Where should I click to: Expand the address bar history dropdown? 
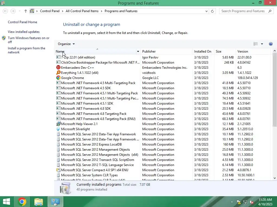coord(206,11)
